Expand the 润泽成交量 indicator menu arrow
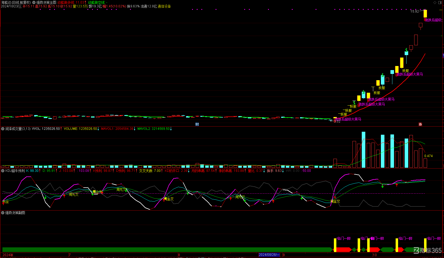Viewport: 444px width, 258px height. [3, 129]
